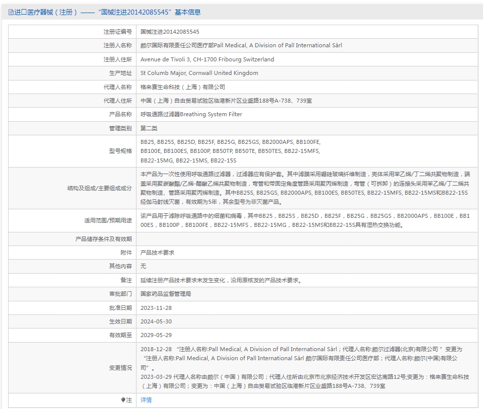Select the product name Breathing System Filter
This screenshot has height=409, width=483.
pyautogui.click(x=191, y=114)
